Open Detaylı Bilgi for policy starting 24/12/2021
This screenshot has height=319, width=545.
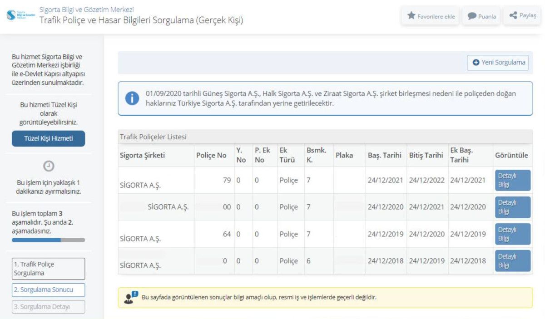click(512, 180)
